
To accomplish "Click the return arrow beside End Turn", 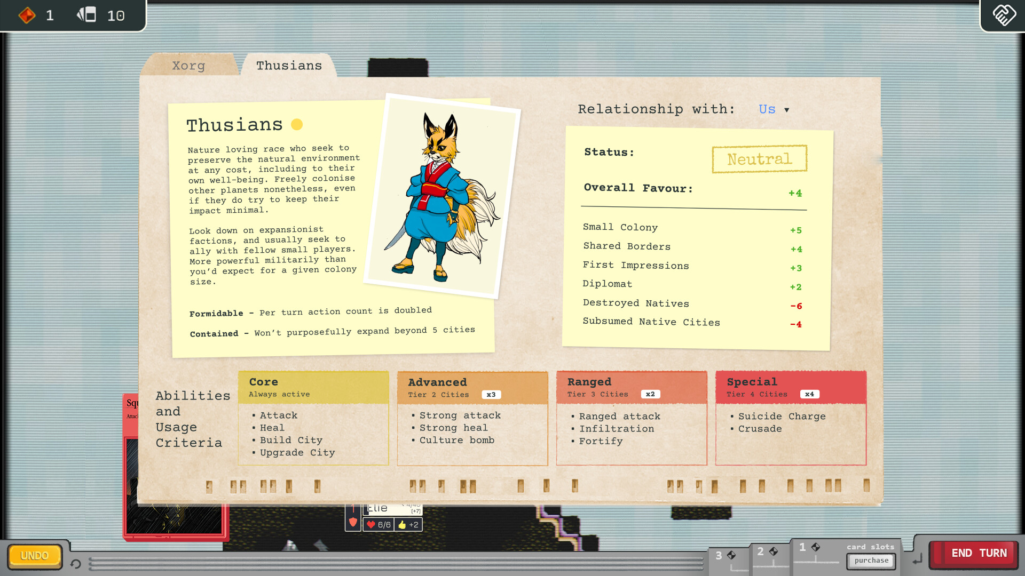I will [917, 557].
